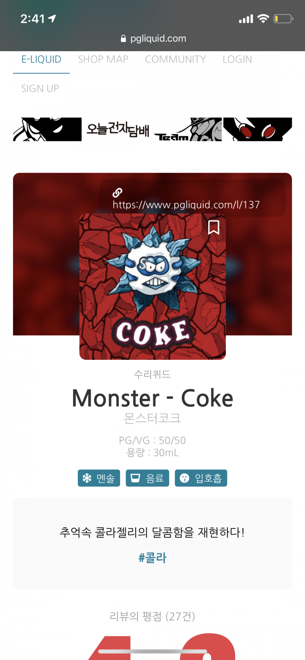Screen dimensions: 305x660
Task: Tap the bookmark icon on Coke image
Action: point(214,227)
